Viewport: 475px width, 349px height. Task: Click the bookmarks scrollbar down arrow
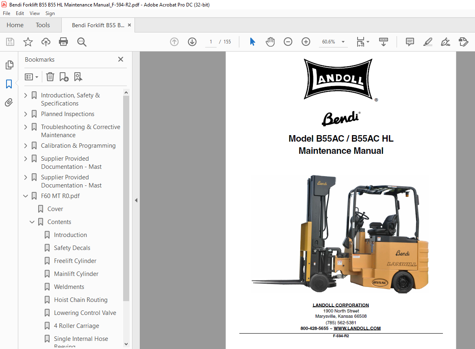pyautogui.click(x=126, y=344)
